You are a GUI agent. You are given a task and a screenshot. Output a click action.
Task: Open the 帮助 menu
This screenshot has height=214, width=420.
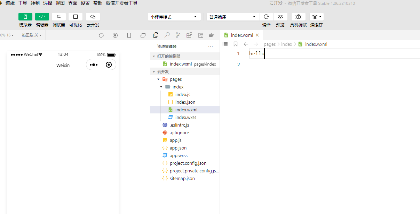point(98,3)
